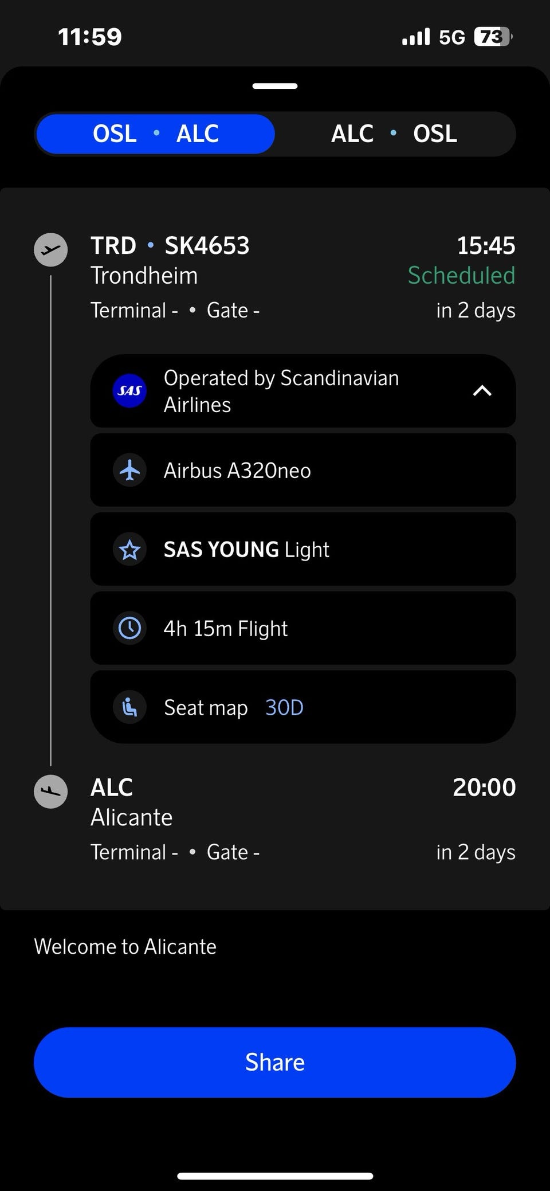550x1191 pixels.
Task: Open the Operated by Scandinavian Airlines row
Action: (x=303, y=391)
